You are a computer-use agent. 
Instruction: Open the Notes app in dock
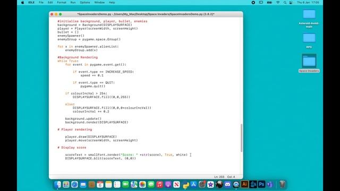click(108, 185)
